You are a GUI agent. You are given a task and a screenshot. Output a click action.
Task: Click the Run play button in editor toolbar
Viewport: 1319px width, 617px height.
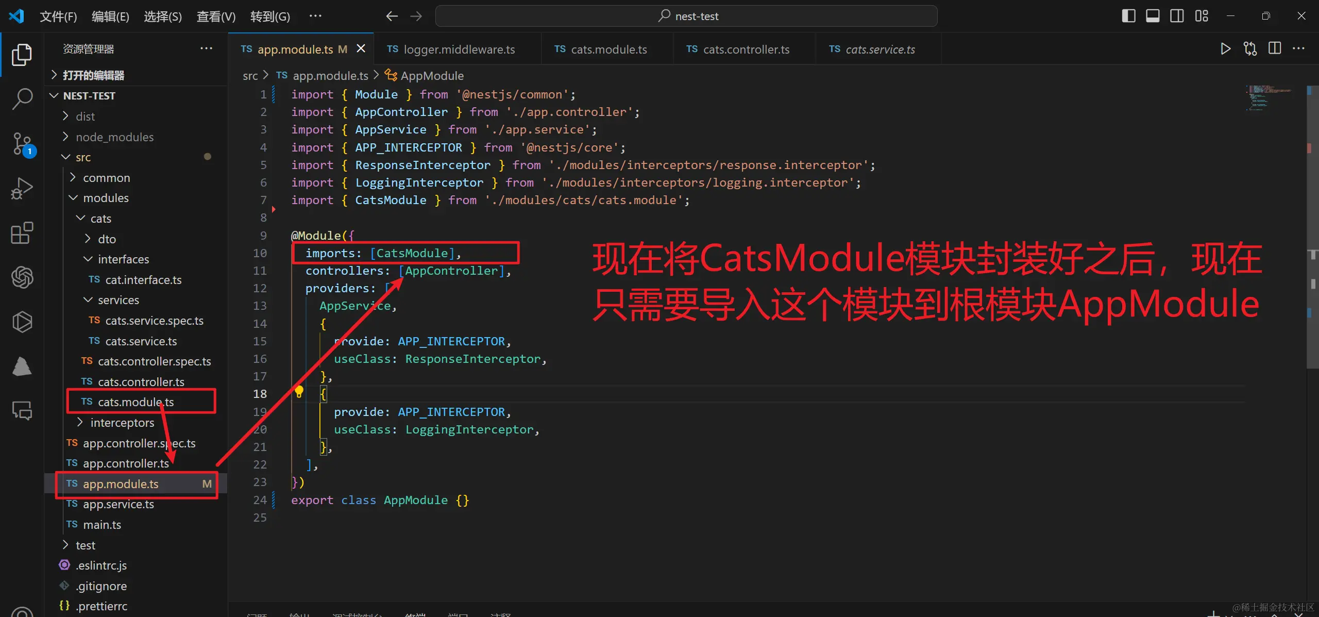tap(1225, 49)
